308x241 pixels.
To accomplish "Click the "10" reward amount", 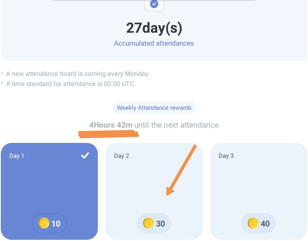I will click(x=56, y=223).
